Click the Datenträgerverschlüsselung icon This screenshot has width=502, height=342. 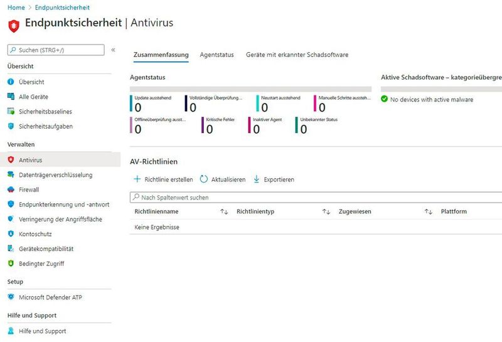[11, 174]
